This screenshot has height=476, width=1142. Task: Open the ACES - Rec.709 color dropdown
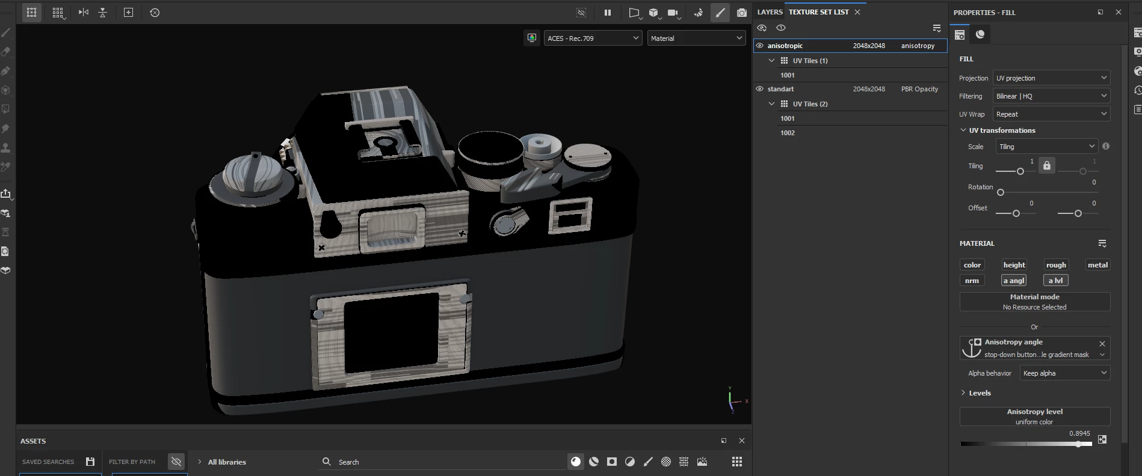pos(593,38)
